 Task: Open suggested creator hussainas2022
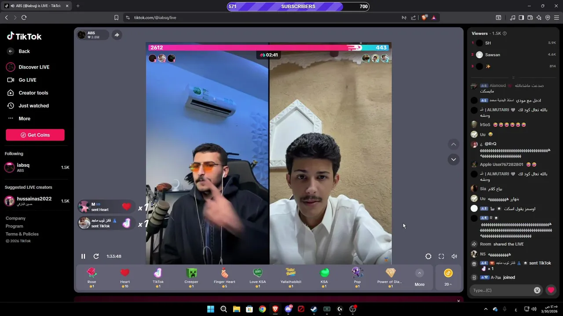[37, 201]
